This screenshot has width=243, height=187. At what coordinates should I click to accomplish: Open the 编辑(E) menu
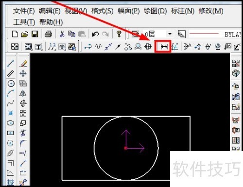[50, 11]
